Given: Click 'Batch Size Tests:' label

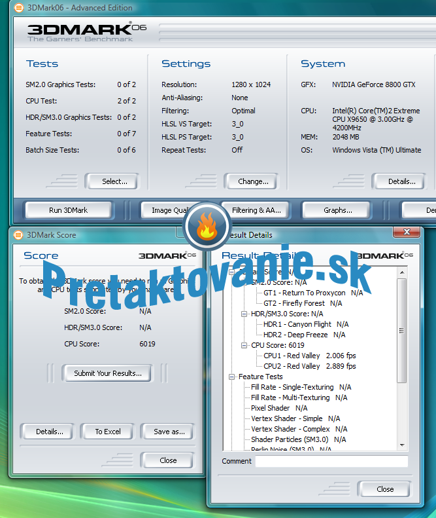Looking at the screenshot, I should click(52, 150).
